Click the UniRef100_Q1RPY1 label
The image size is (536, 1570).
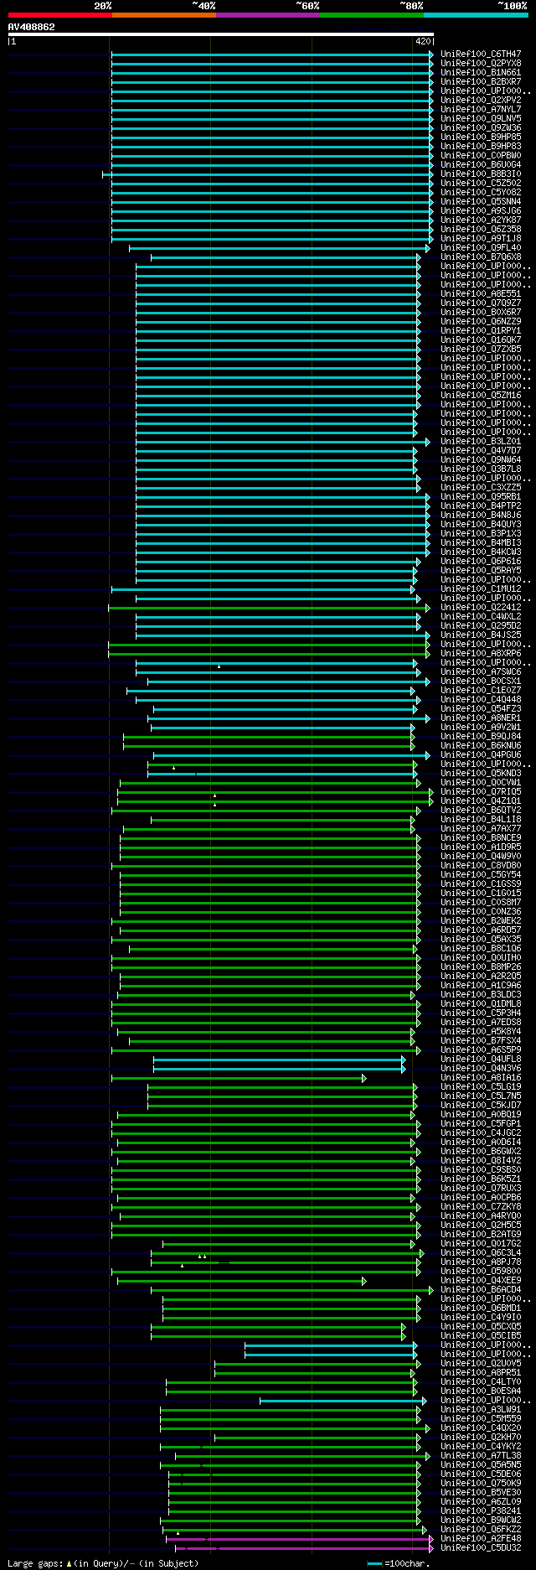coord(481,331)
